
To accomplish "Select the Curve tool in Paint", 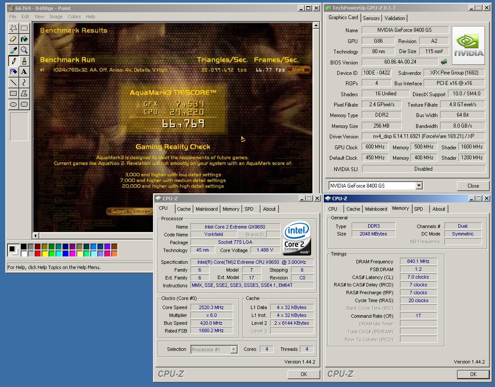I will pos(24,83).
